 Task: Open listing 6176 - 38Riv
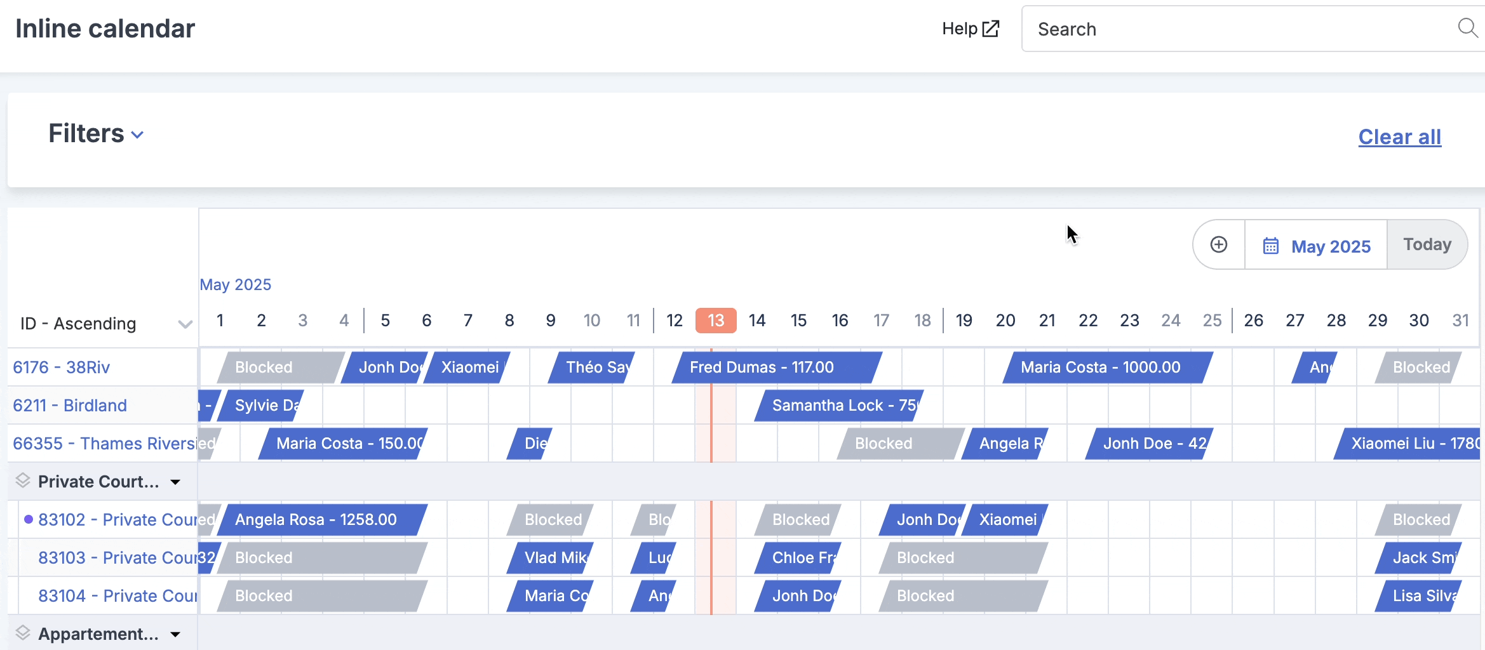pos(61,368)
